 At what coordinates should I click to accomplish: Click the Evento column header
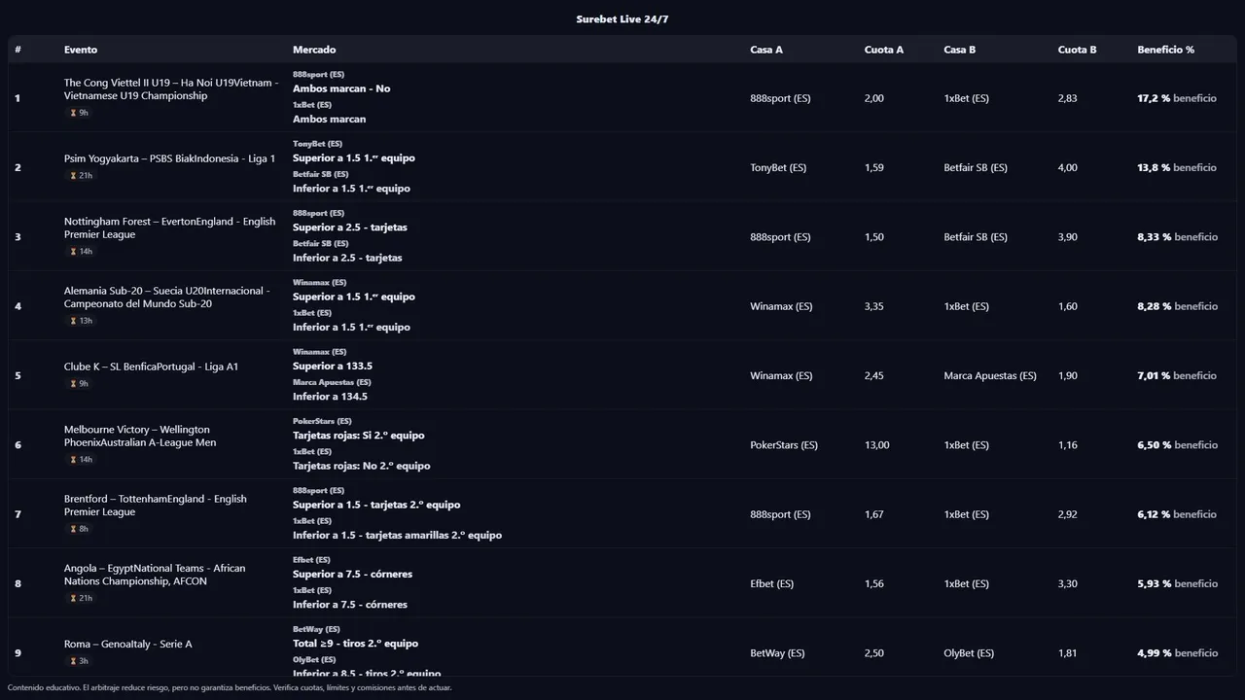[81, 50]
